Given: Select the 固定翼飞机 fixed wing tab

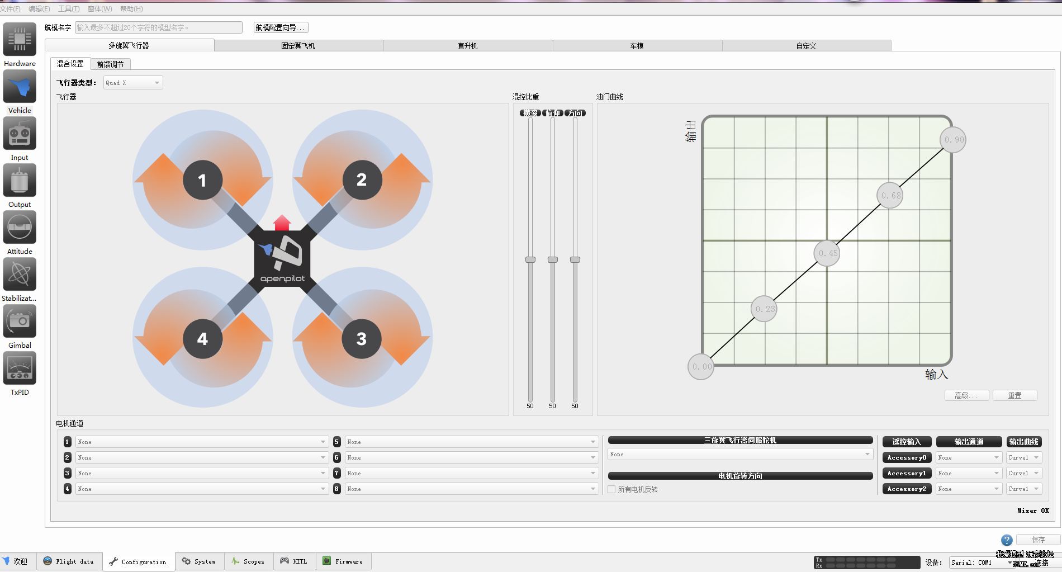Looking at the screenshot, I should [298, 46].
